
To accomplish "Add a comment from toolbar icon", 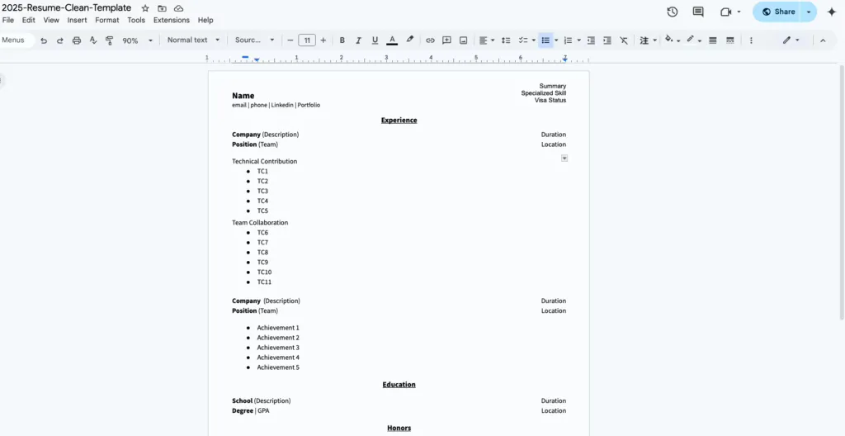I will coord(446,40).
